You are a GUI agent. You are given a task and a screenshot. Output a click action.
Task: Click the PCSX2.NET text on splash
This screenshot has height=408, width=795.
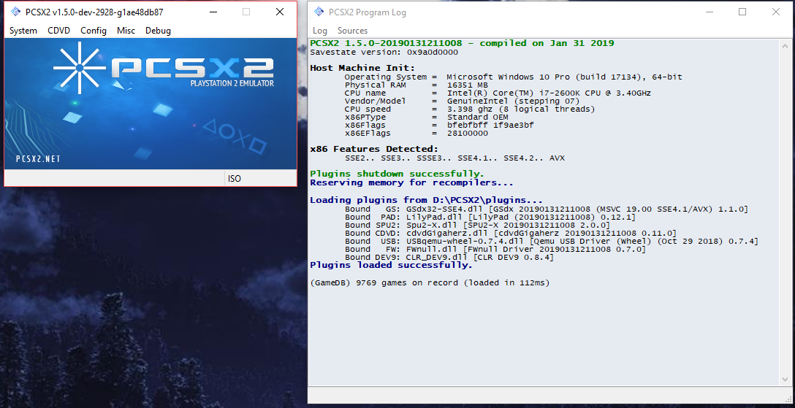pyautogui.click(x=38, y=159)
